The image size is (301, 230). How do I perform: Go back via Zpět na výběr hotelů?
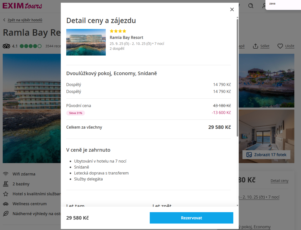(x=25, y=20)
